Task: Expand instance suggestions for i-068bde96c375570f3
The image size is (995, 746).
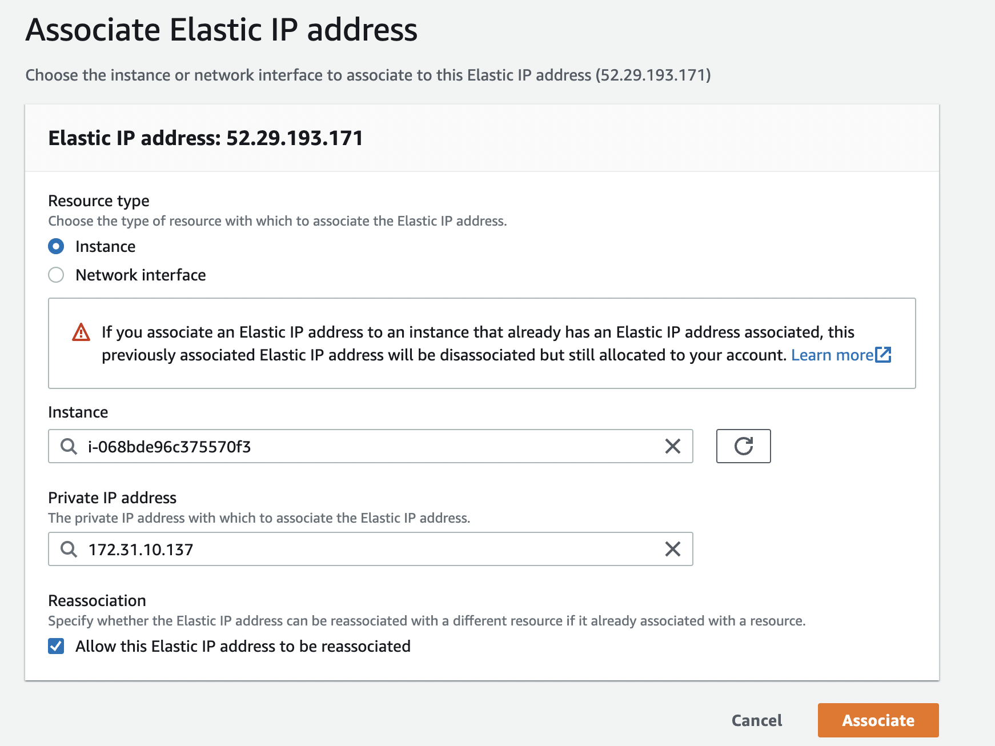Action: point(371,447)
